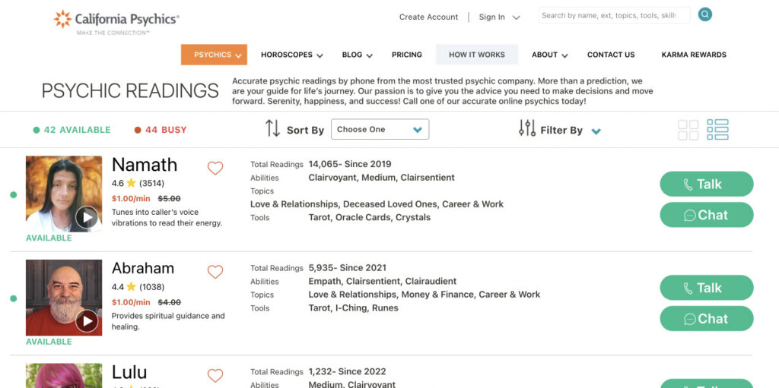Open Namath's profile by name
This screenshot has width=779, height=388.
[145, 165]
